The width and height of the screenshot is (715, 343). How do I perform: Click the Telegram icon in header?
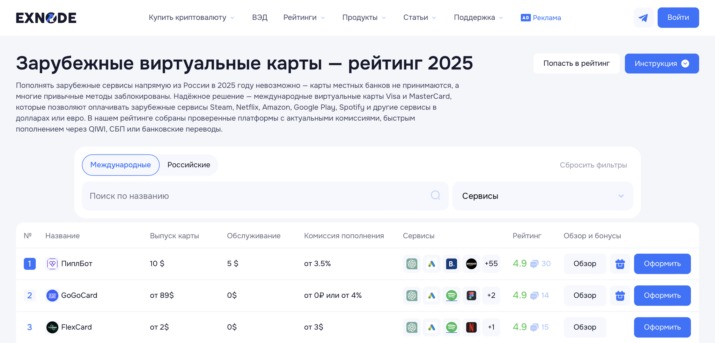pos(643,18)
